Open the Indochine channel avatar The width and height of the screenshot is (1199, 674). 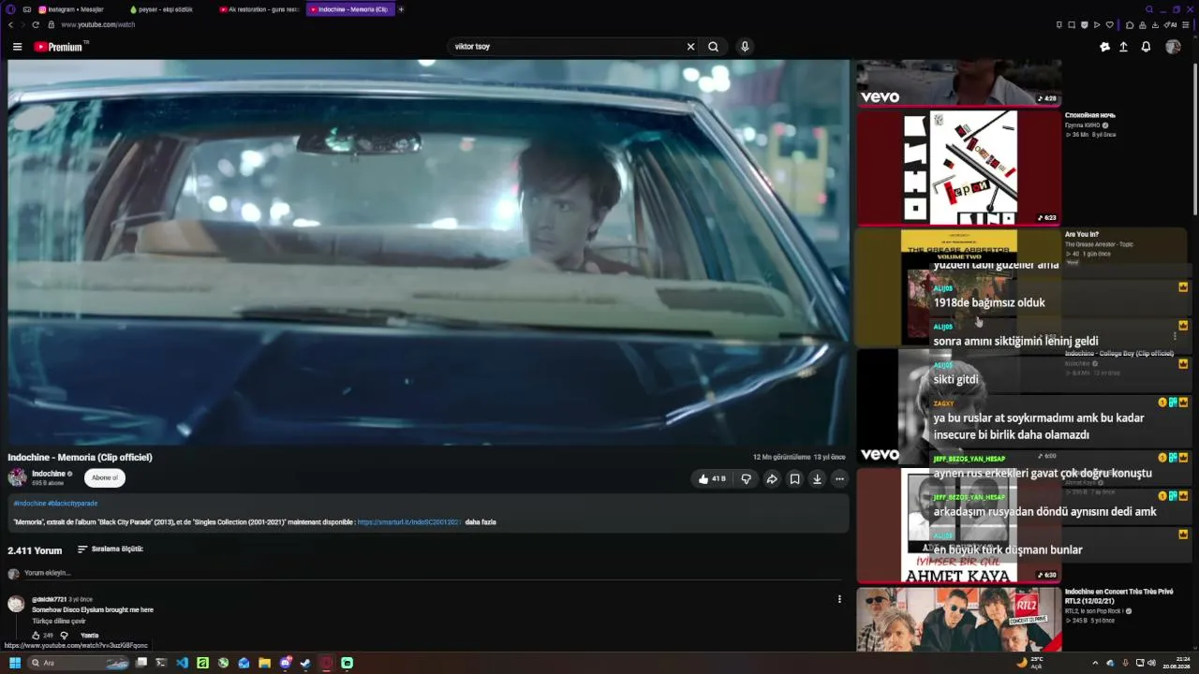[18, 477]
